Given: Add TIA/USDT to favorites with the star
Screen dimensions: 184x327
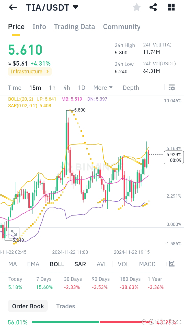Looking at the screenshot, I should [x=136, y=7].
